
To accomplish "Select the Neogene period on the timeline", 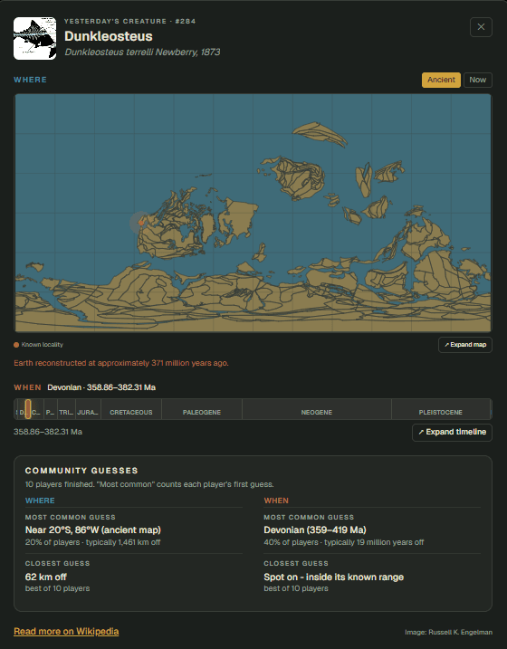I will pyautogui.click(x=317, y=409).
